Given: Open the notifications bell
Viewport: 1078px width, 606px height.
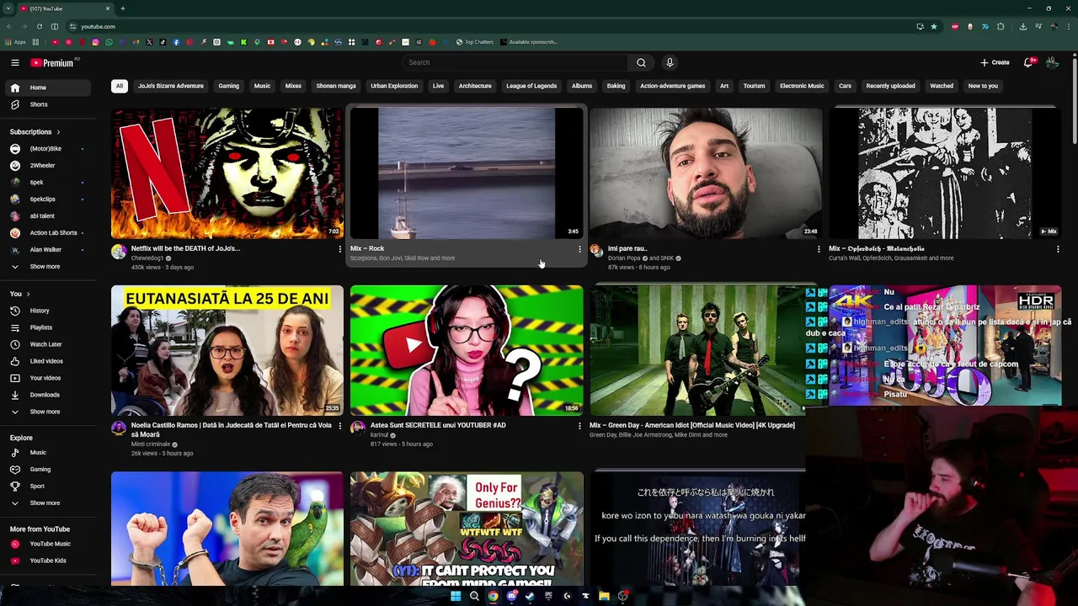Looking at the screenshot, I should point(1028,62).
